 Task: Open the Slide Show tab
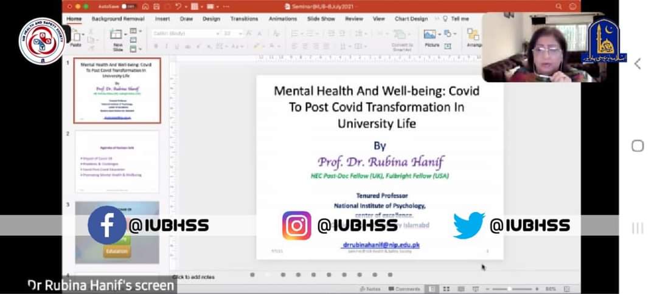click(x=321, y=19)
